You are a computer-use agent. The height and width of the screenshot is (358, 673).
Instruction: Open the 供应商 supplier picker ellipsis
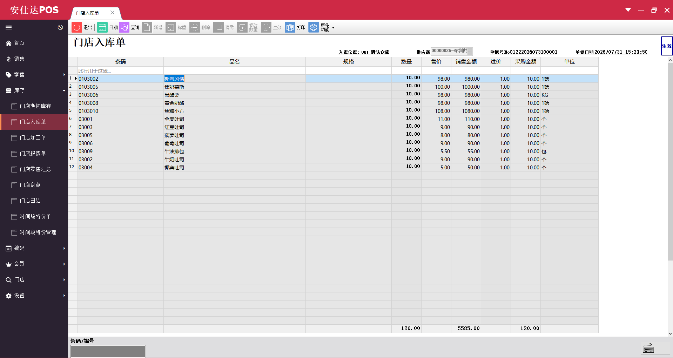coord(470,52)
